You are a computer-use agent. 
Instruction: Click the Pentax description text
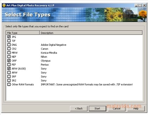click(45, 65)
